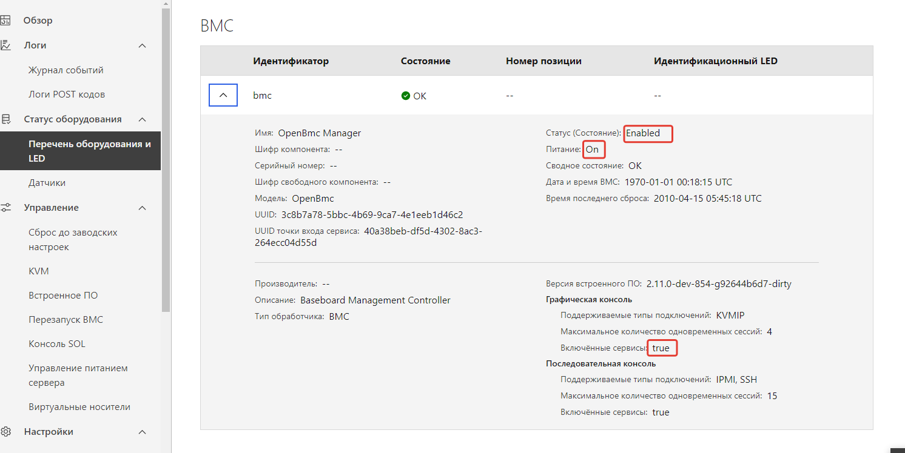Screen dimensions: 905x453
Task: Collapse the Статус оборудования section
Action: [141, 119]
